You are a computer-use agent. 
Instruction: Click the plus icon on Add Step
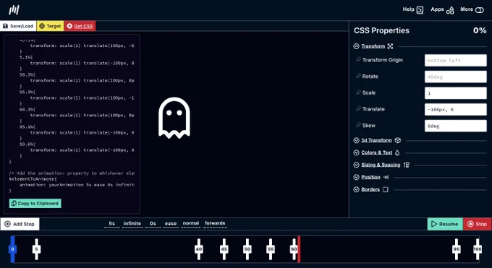[x=7, y=224]
